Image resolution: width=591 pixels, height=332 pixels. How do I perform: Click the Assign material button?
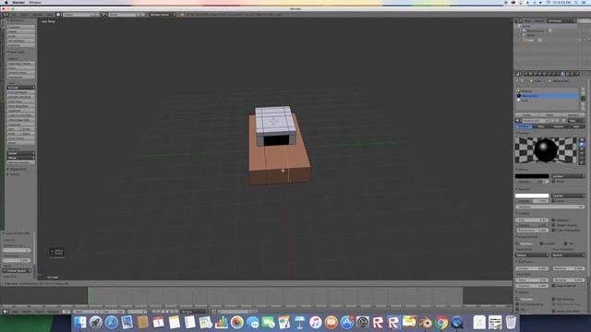point(527,114)
